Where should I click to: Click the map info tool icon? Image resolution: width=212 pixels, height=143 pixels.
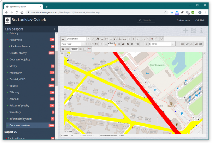pyautogui.click(x=178, y=44)
